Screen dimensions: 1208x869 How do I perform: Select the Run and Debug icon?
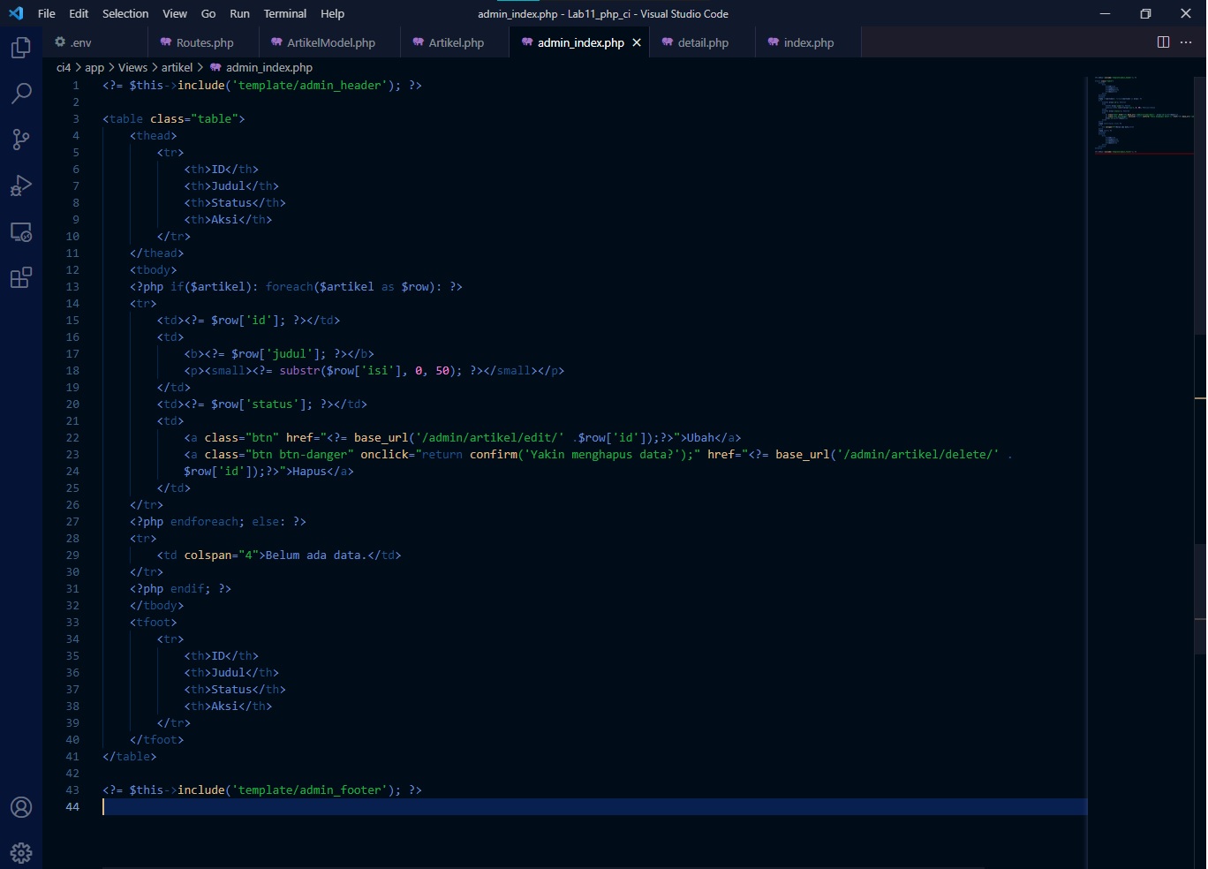click(20, 185)
